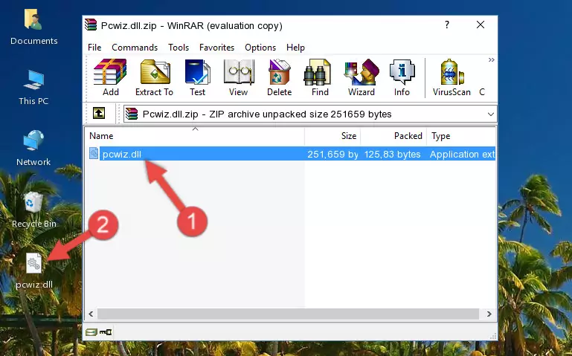The height and width of the screenshot is (356, 572).
Task: Click the Application ext type cell
Action: [462, 154]
